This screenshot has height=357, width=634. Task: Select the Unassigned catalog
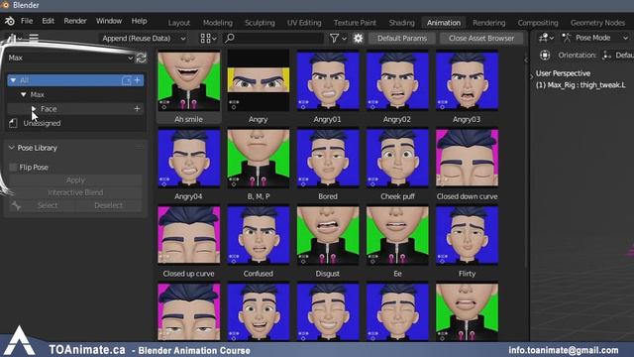[42, 123]
